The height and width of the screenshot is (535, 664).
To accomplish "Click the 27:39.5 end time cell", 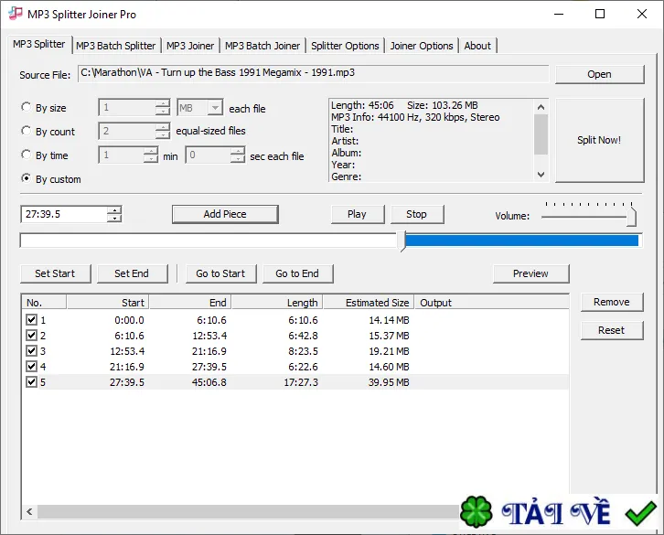I will coord(209,367).
